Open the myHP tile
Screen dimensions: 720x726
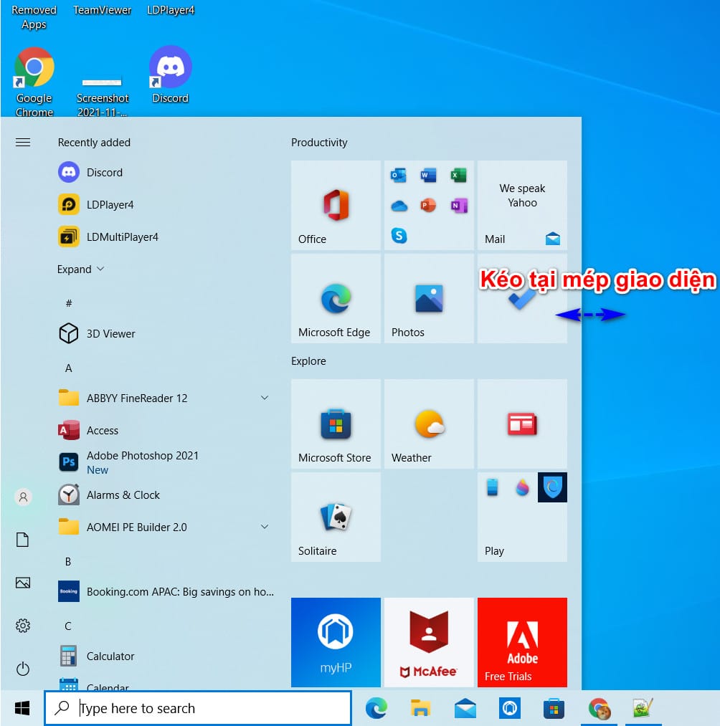336,642
